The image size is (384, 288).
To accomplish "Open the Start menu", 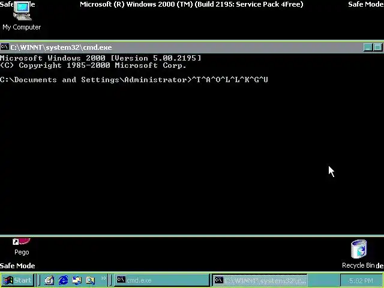I will point(17,280).
